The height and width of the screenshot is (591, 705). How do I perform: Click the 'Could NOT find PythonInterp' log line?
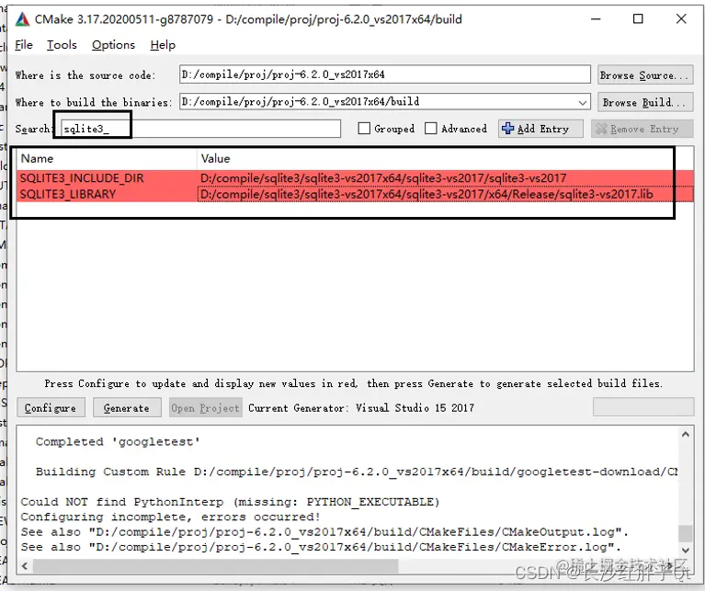pos(230,502)
